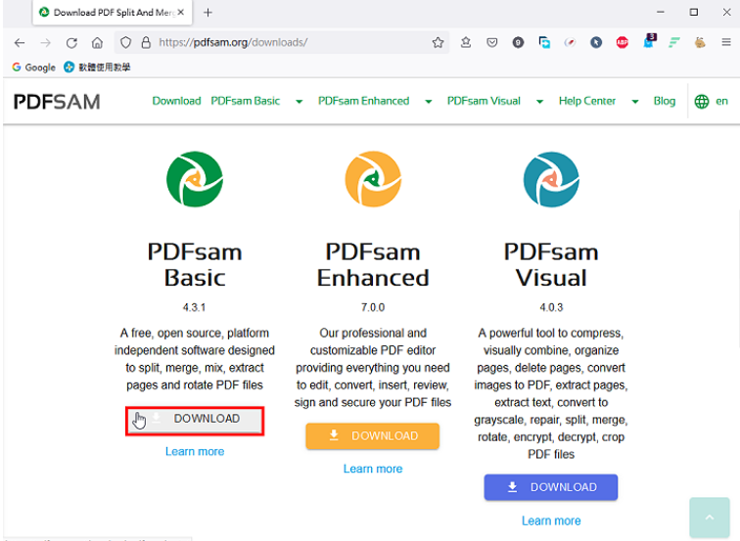Reload the page with the refresh icon
740x541 pixels.
pos(71,43)
